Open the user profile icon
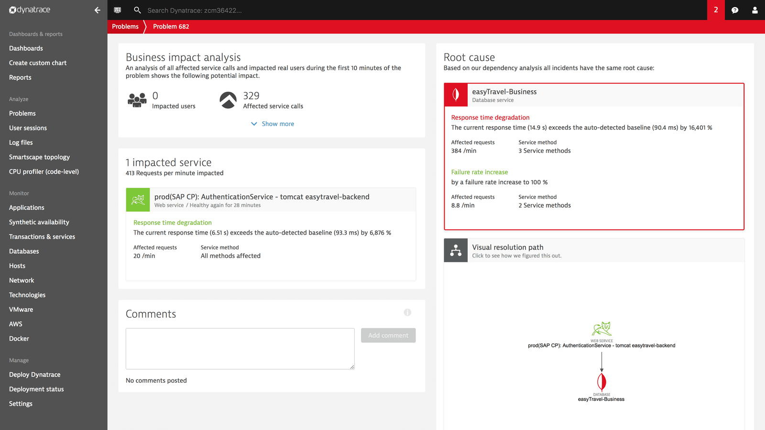Viewport: 765px width, 430px height. 755,10
